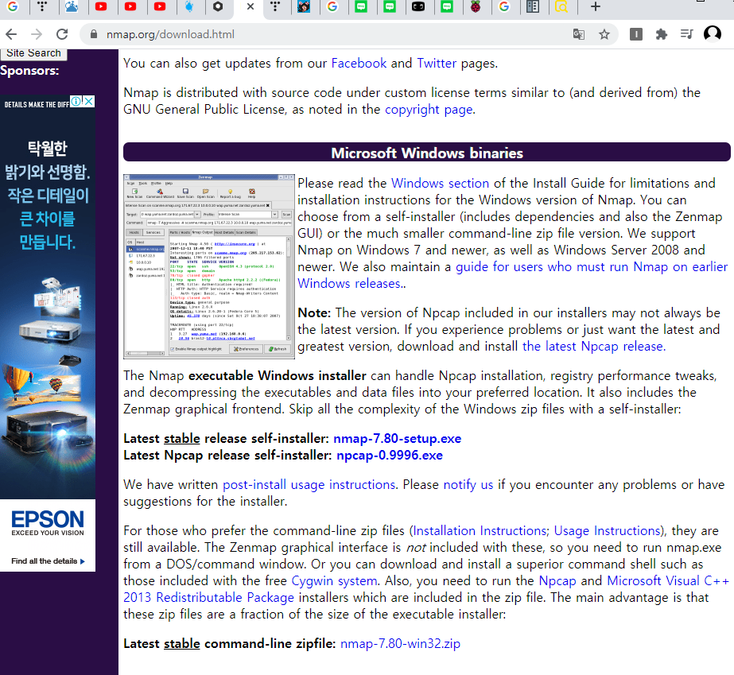Switch to the blue paw icon tab

[x=72, y=6]
